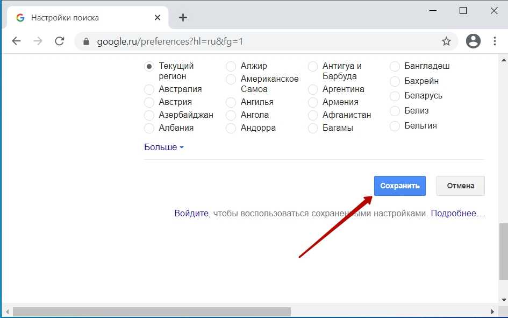Select the Армения radio button

pyautogui.click(x=313, y=102)
